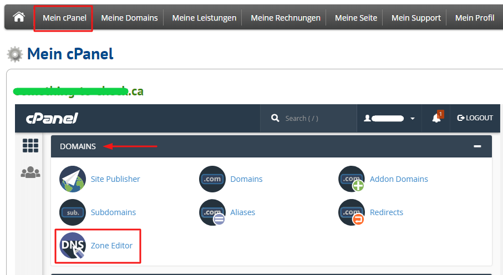Open the Zone Editor link
The width and height of the screenshot is (503, 275).
111,246
